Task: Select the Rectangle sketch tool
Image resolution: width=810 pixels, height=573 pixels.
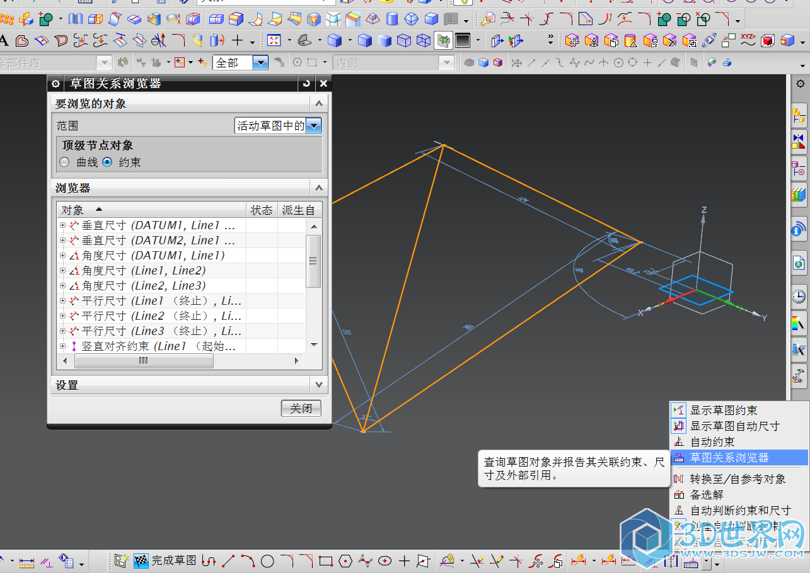Action: pyautogui.click(x=326, y=560)
